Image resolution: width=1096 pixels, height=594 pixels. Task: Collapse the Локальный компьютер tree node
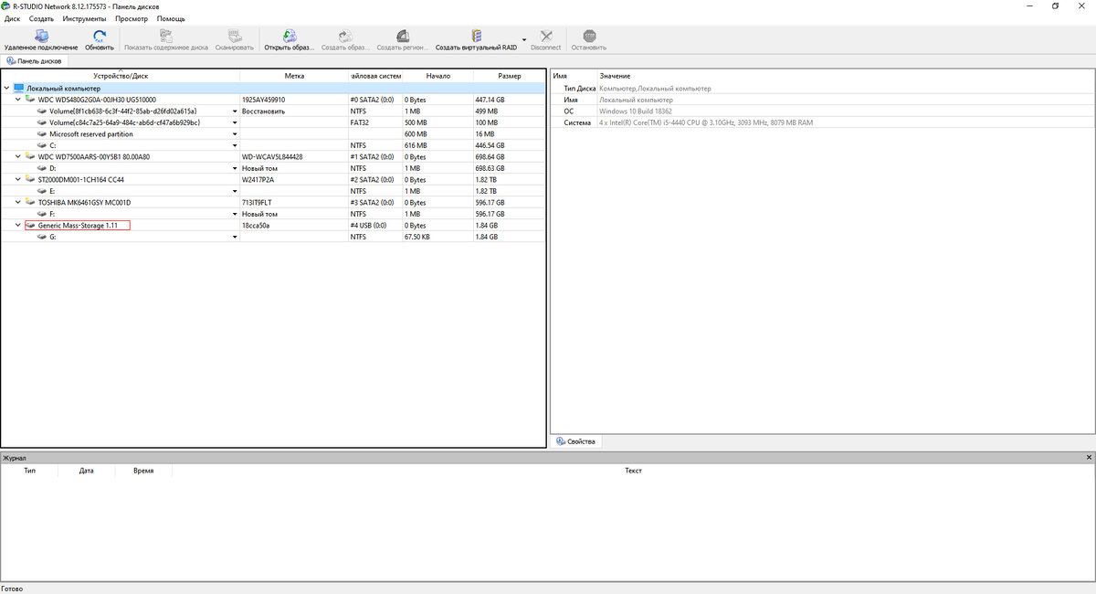coord(7,88)
